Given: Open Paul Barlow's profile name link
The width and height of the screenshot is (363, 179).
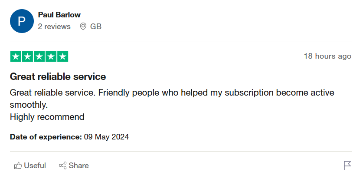Looking at the screenshot, I should [x=59, y=15].
